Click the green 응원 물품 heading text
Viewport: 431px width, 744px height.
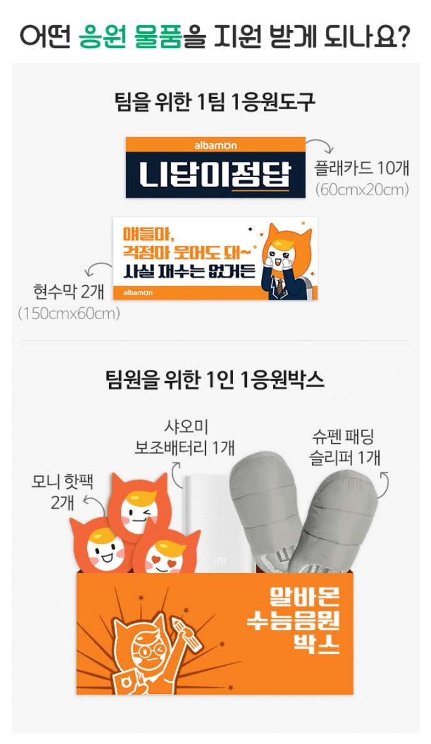click(130, 38)
